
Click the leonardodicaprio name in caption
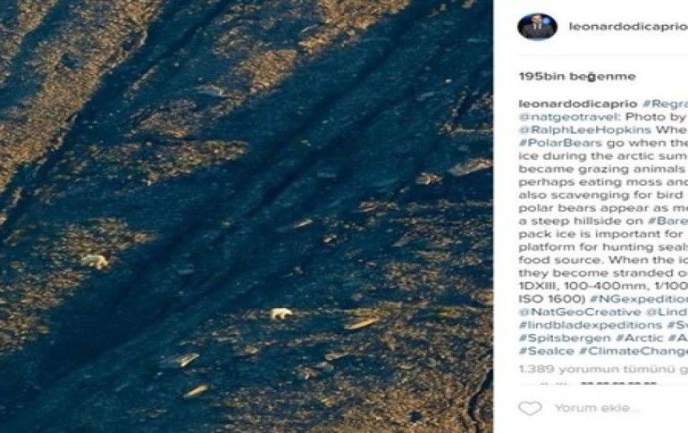[578, 104]
